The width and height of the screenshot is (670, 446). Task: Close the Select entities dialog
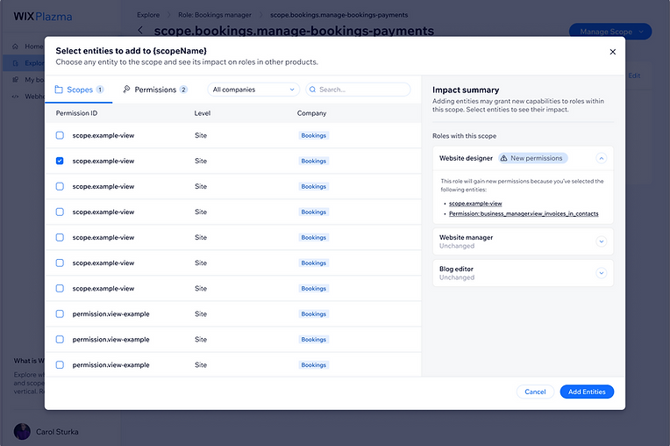612,52
